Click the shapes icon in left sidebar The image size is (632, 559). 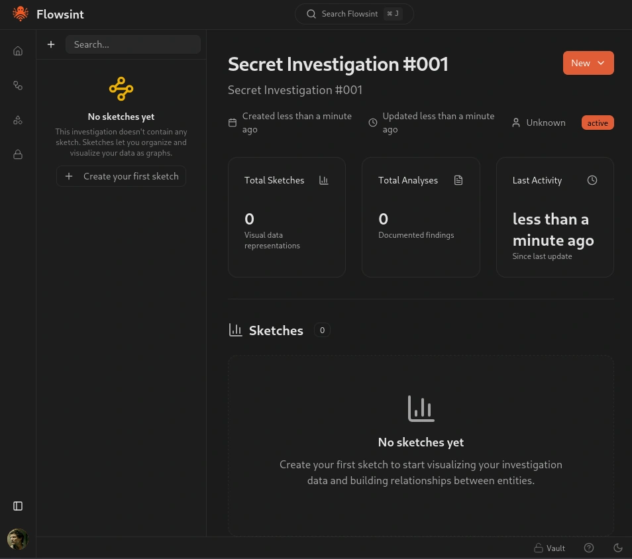pyautogui.click(x=18, y=120)
